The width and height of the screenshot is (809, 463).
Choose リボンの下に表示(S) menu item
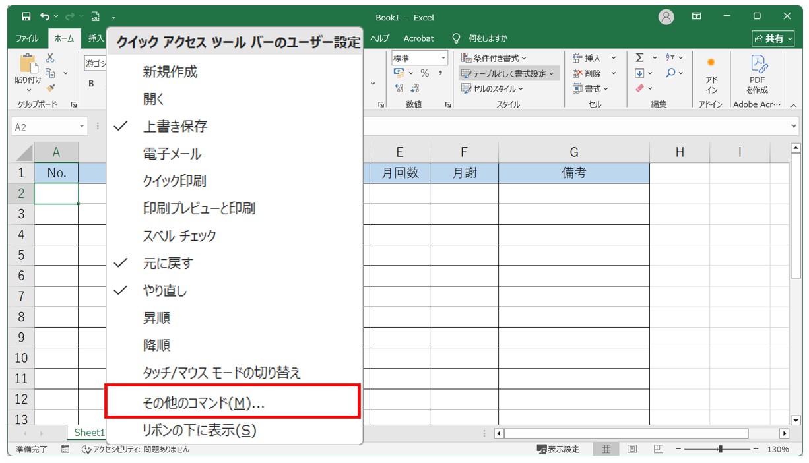click(x=234, y=431)
